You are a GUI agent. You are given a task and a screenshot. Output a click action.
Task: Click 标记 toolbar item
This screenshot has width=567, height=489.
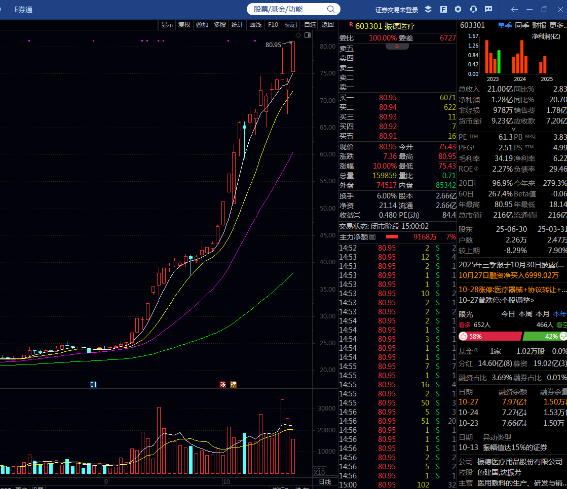coord(291,25)
